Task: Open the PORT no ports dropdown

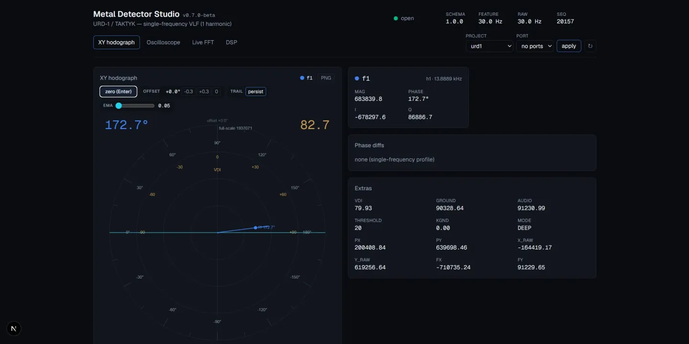Action: (x=535, y=46)
